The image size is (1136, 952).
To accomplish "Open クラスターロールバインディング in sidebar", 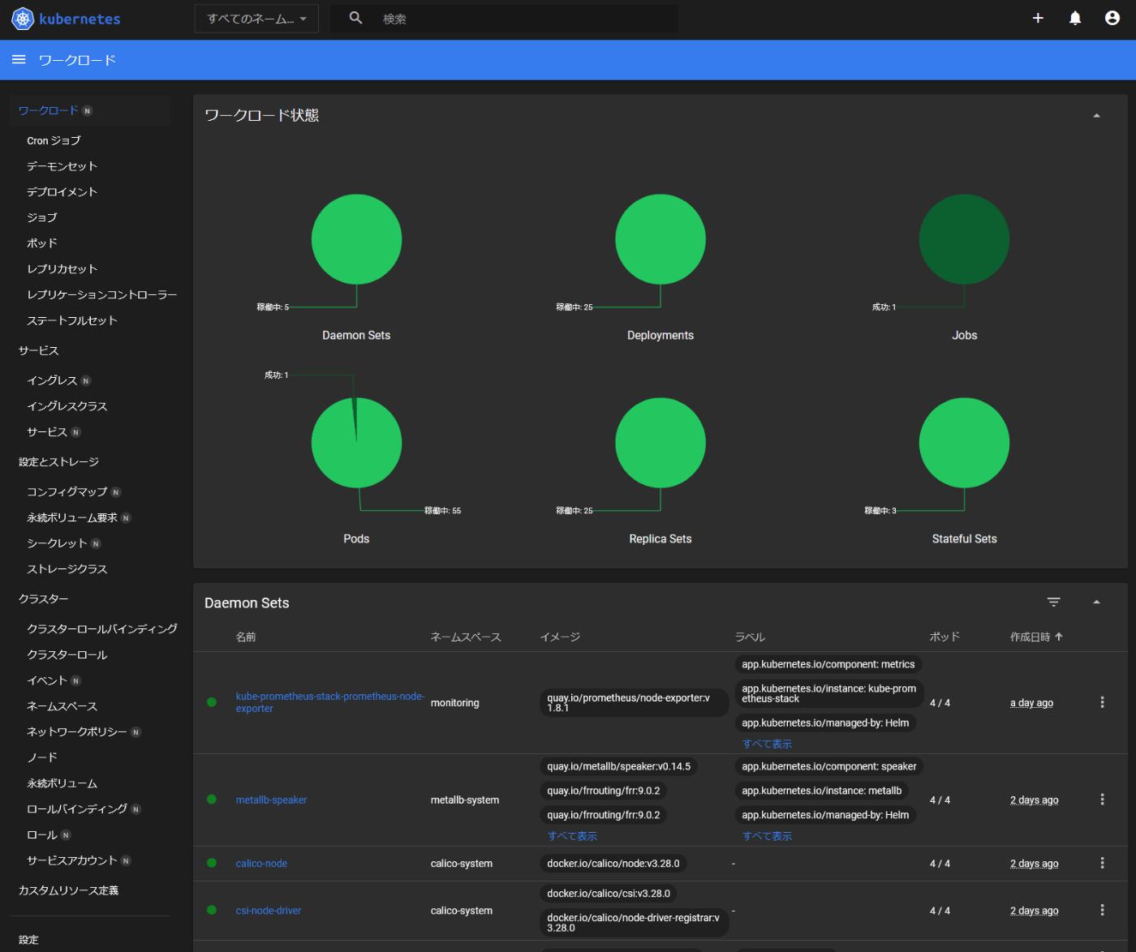I will 102,628.
